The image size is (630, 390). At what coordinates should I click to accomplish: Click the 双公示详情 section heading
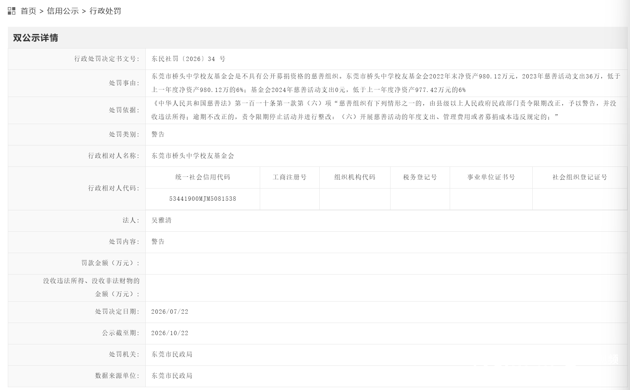coord(36,38)
